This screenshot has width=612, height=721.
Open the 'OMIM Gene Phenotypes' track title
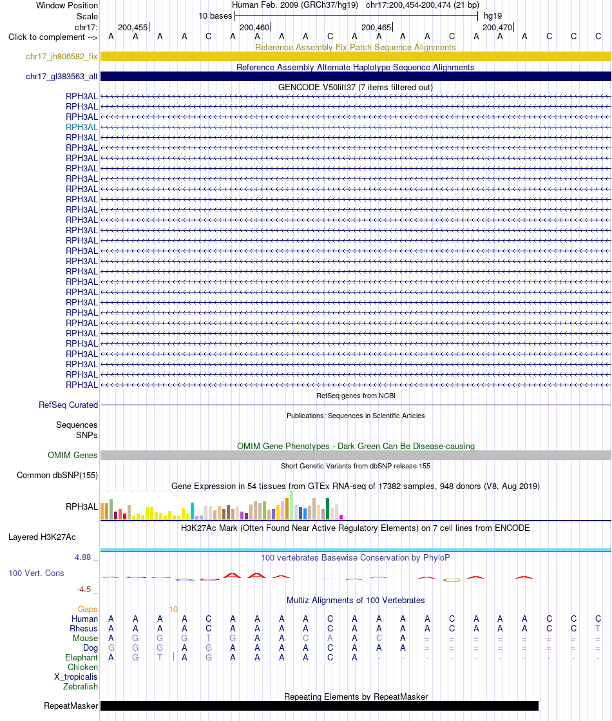click(356, 446)
